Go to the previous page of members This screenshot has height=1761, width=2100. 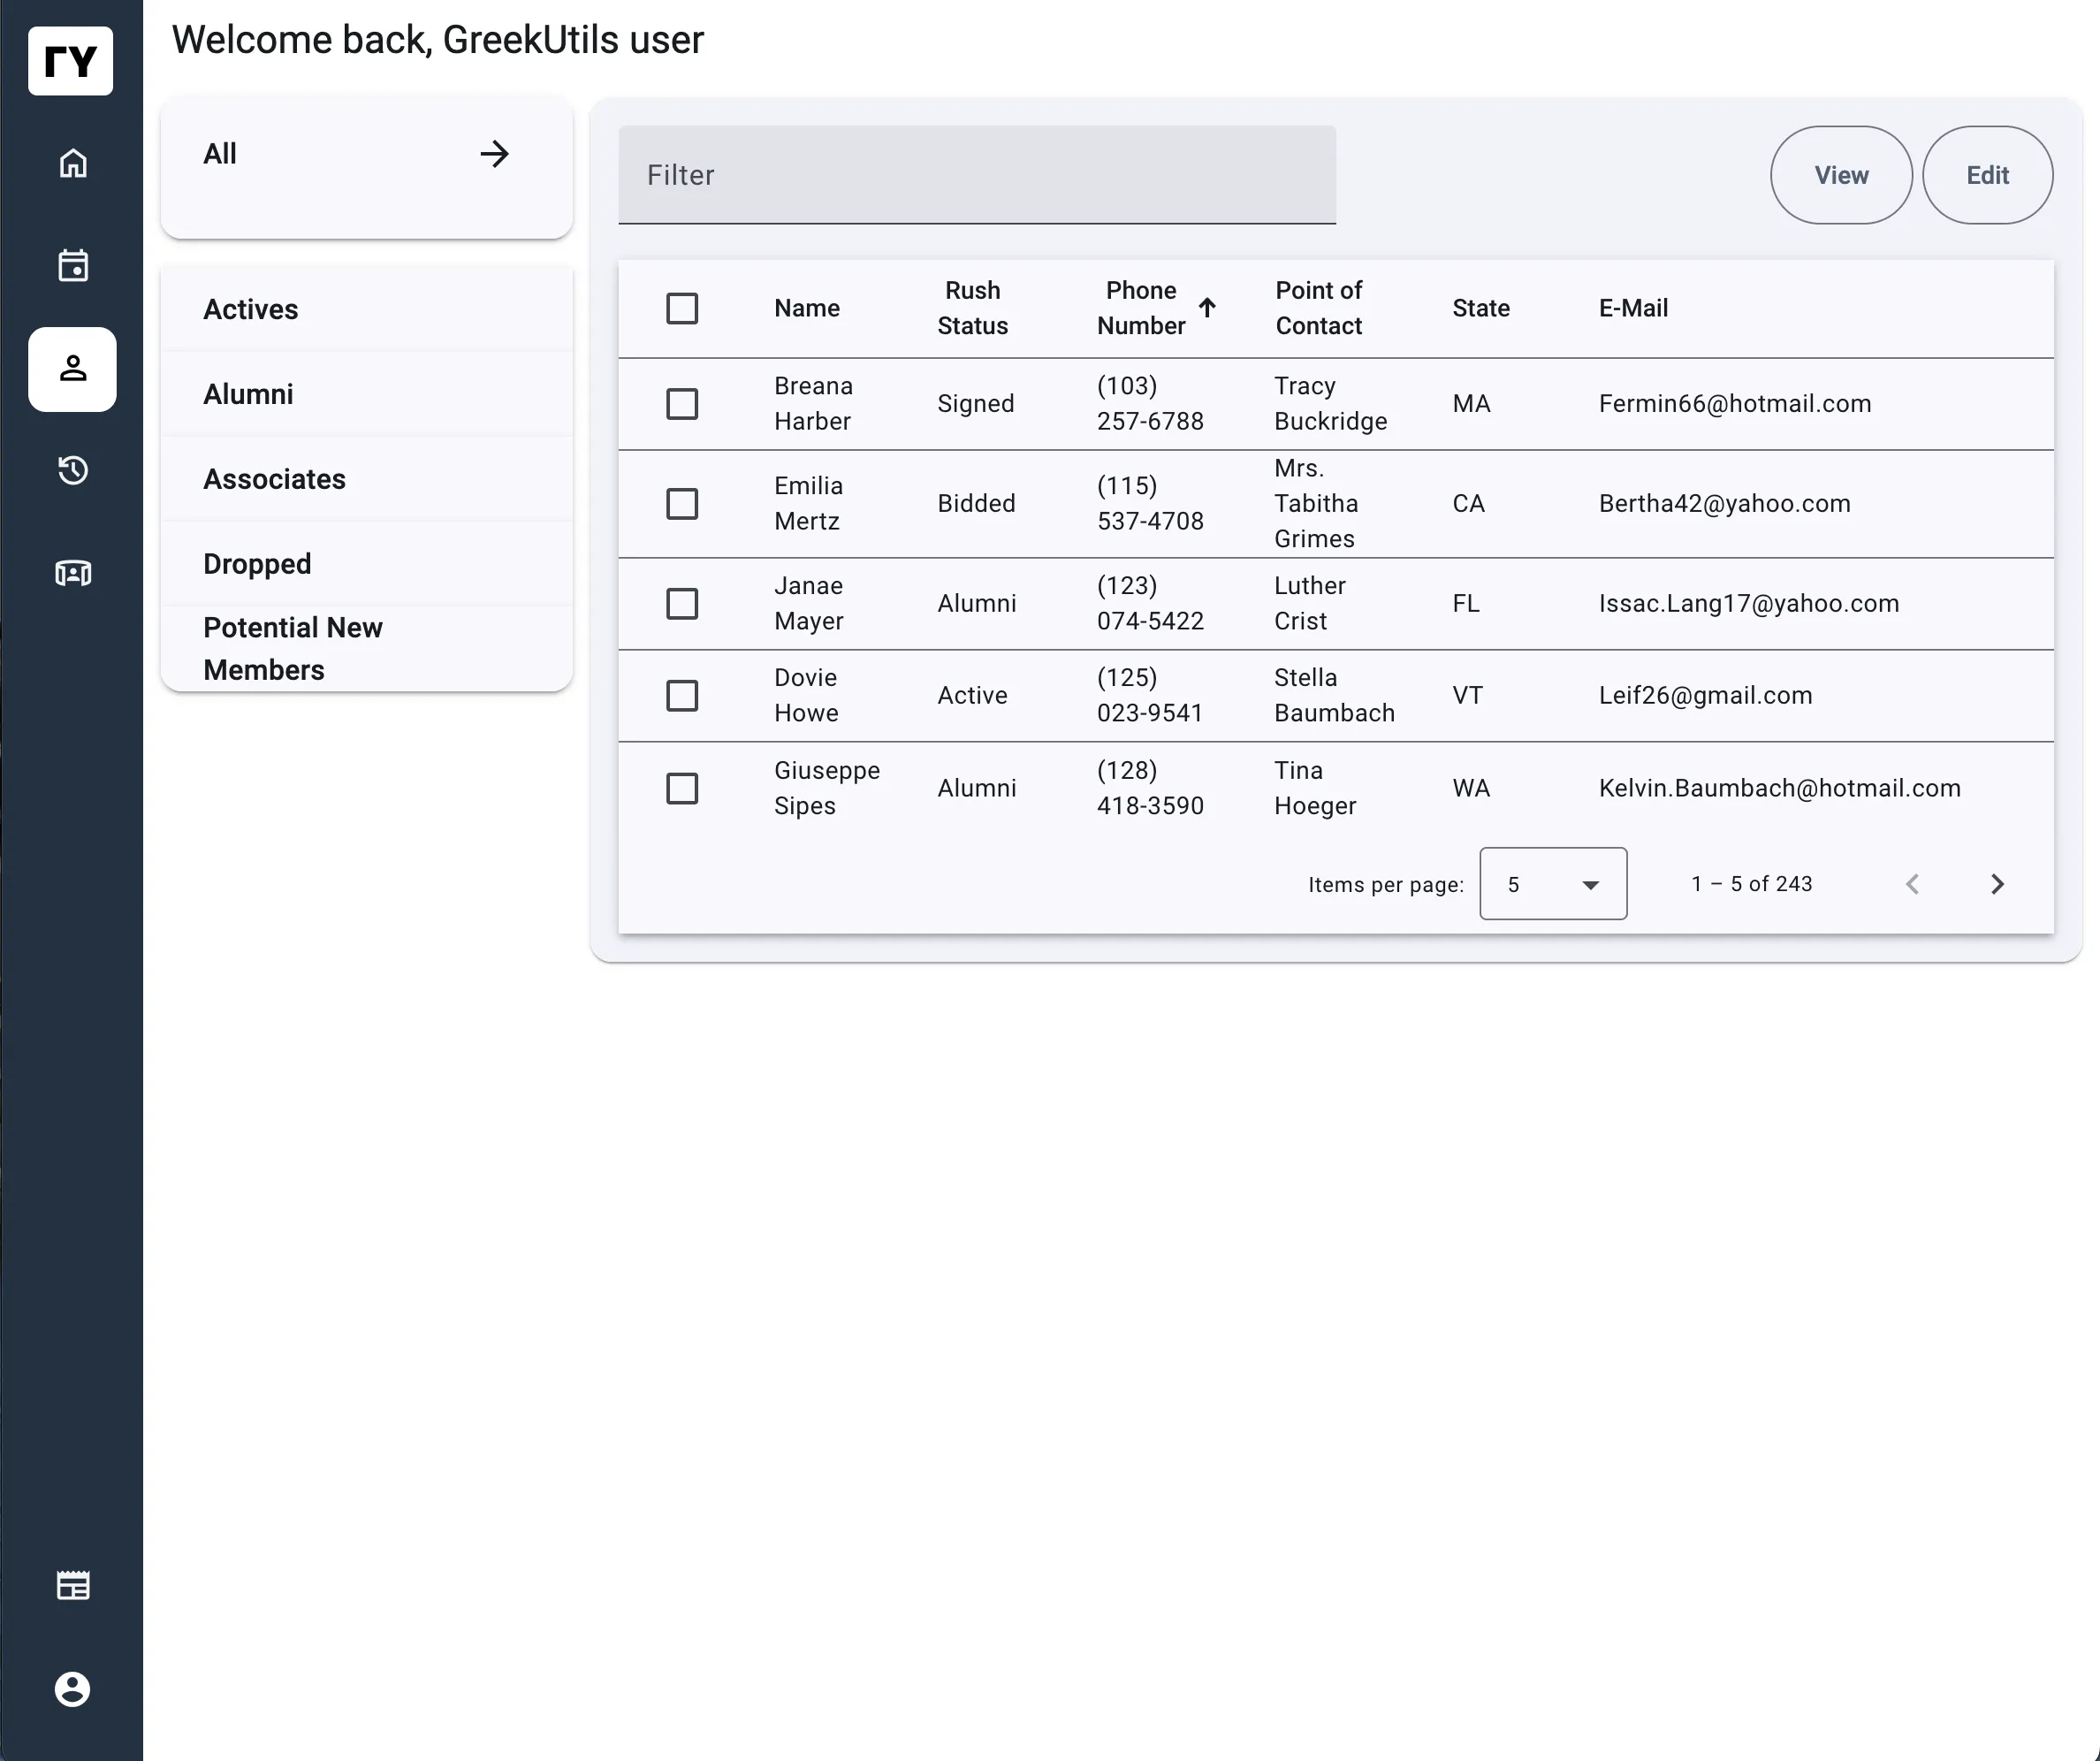tap(1912, 884)
